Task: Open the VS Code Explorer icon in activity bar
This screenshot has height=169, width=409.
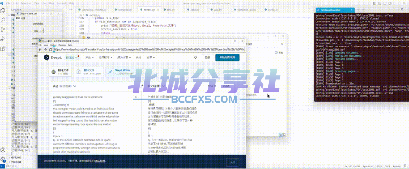Action: pos(3,11)
